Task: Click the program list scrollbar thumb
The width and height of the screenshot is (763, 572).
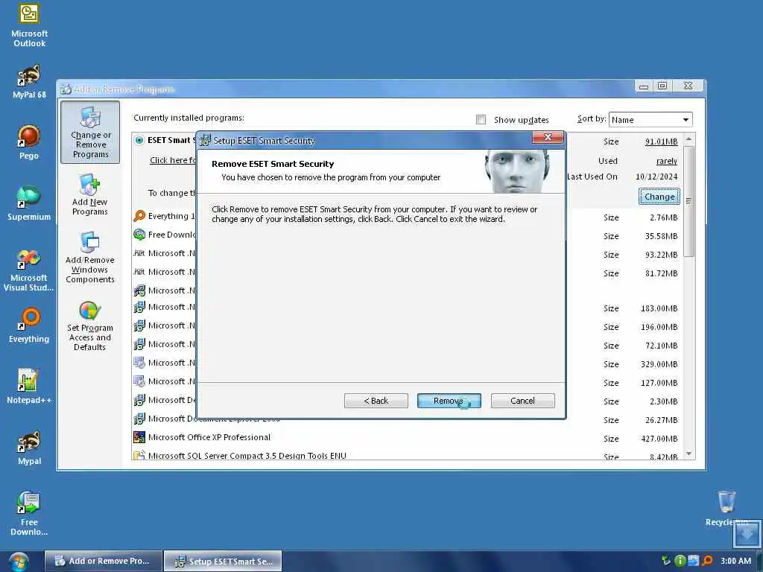Action: (688, 201)
